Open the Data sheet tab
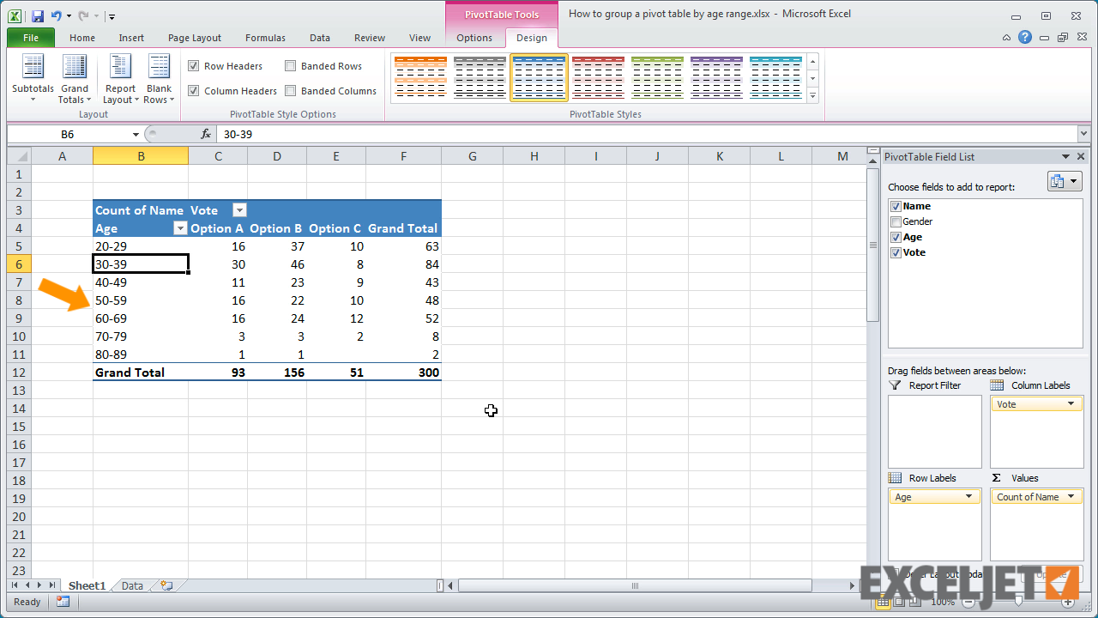 132,585
